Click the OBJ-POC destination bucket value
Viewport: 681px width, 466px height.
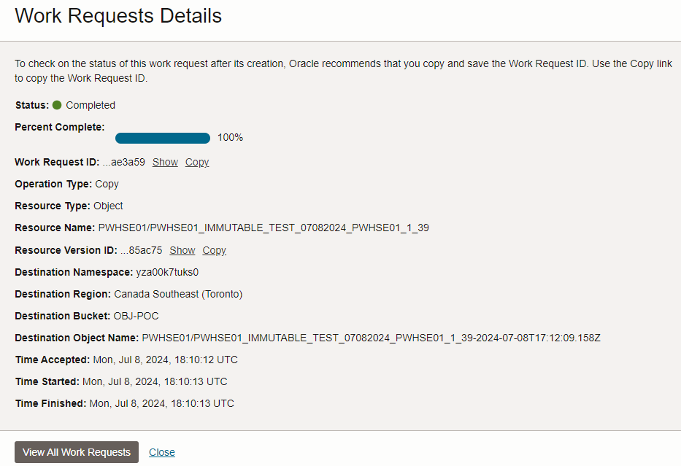click(136, 316)
